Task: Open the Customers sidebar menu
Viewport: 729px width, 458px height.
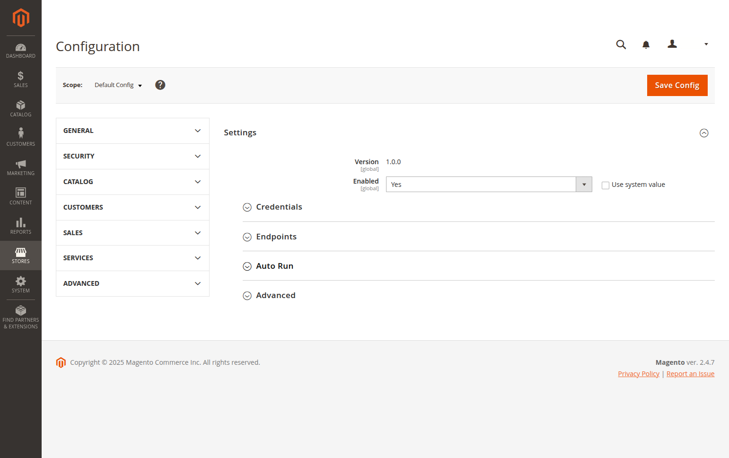Action: pos(21,138)
